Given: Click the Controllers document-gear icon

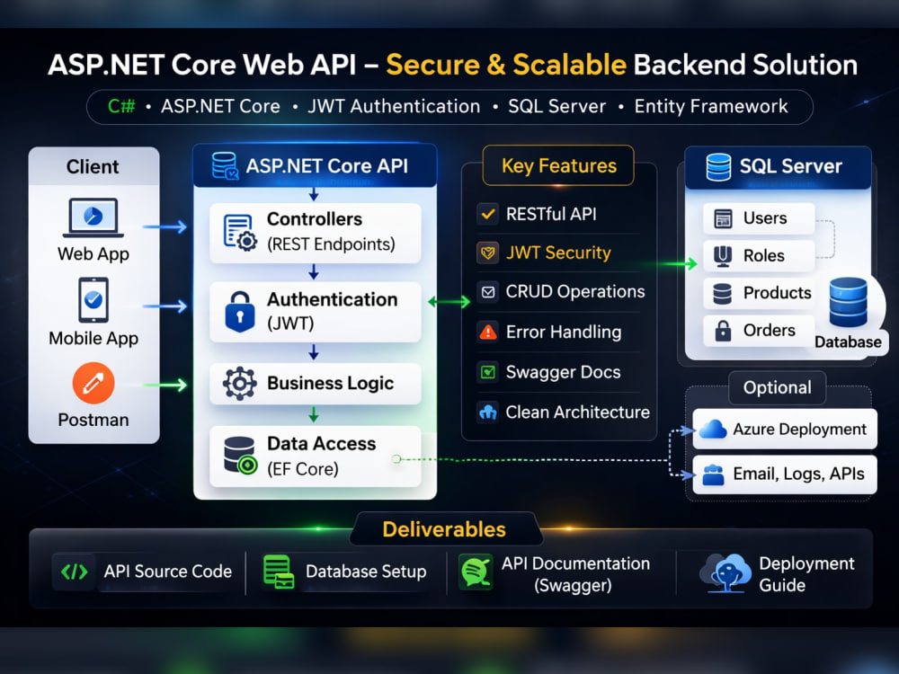Looking at the screenshot, I should click(240, 233).
